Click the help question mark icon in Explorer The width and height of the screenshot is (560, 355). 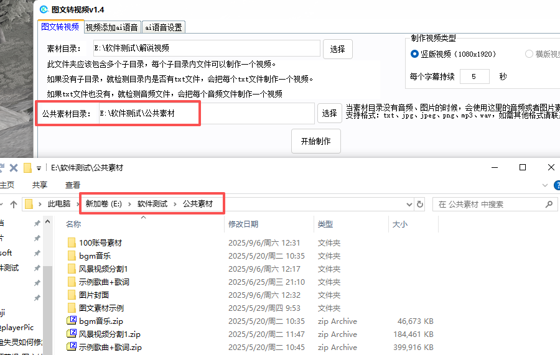[x=556, y=185]
